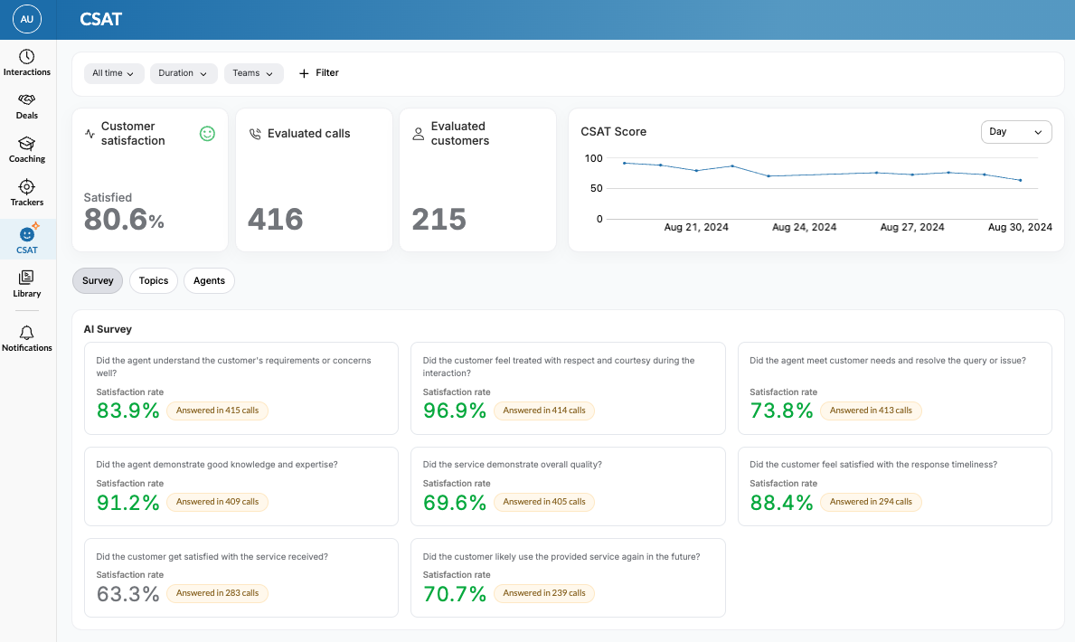Click the green smiley face on satisfaction card

207,134
